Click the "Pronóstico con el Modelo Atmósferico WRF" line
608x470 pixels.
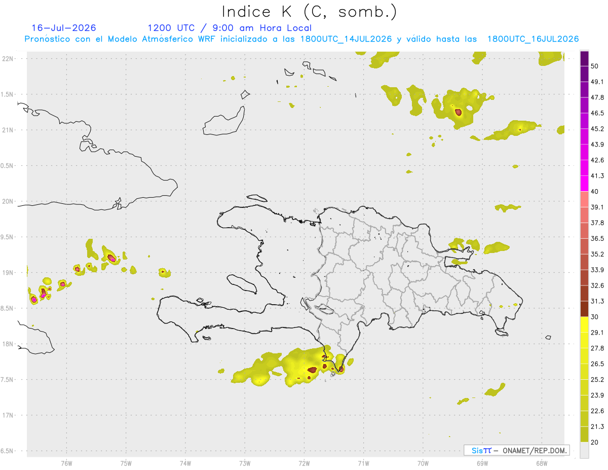point(302,39)
